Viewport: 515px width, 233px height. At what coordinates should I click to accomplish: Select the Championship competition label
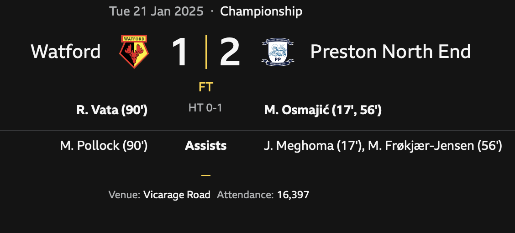pyautogui.click(x=261, y=11)
